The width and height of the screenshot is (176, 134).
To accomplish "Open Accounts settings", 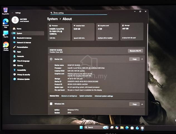I will [28, 56].
